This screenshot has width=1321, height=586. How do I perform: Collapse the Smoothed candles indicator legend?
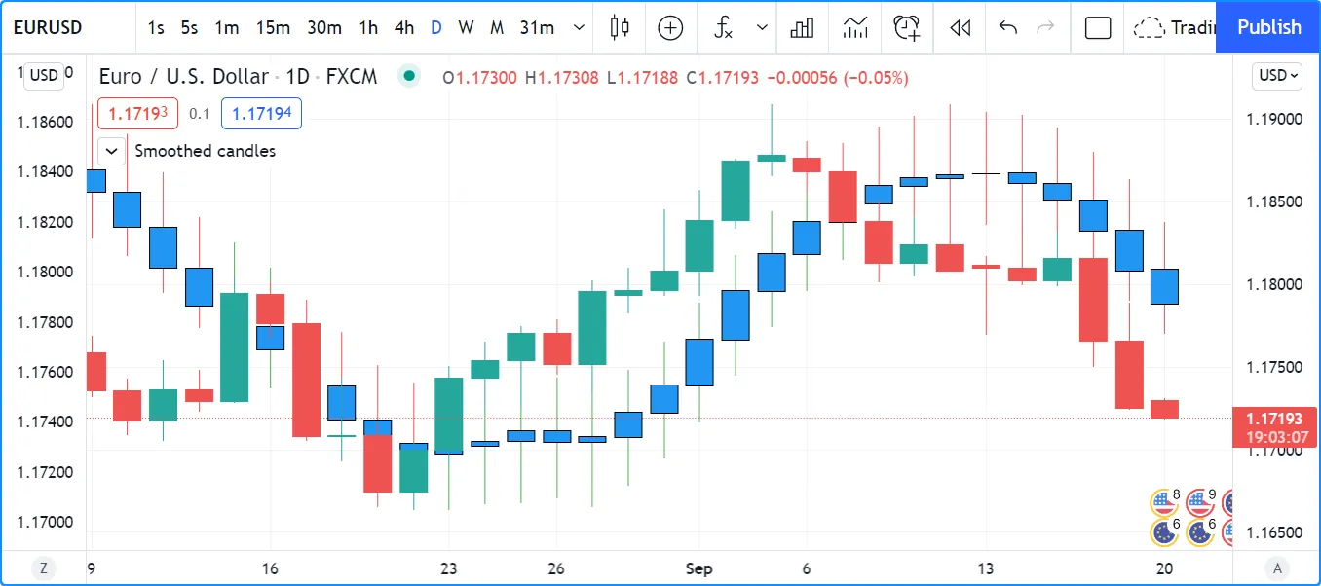pos(112,151)
